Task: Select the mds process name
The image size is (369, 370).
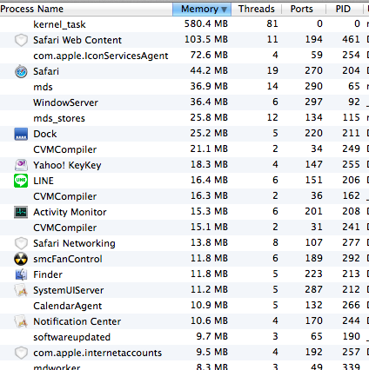Action: (x=43, y=87)
